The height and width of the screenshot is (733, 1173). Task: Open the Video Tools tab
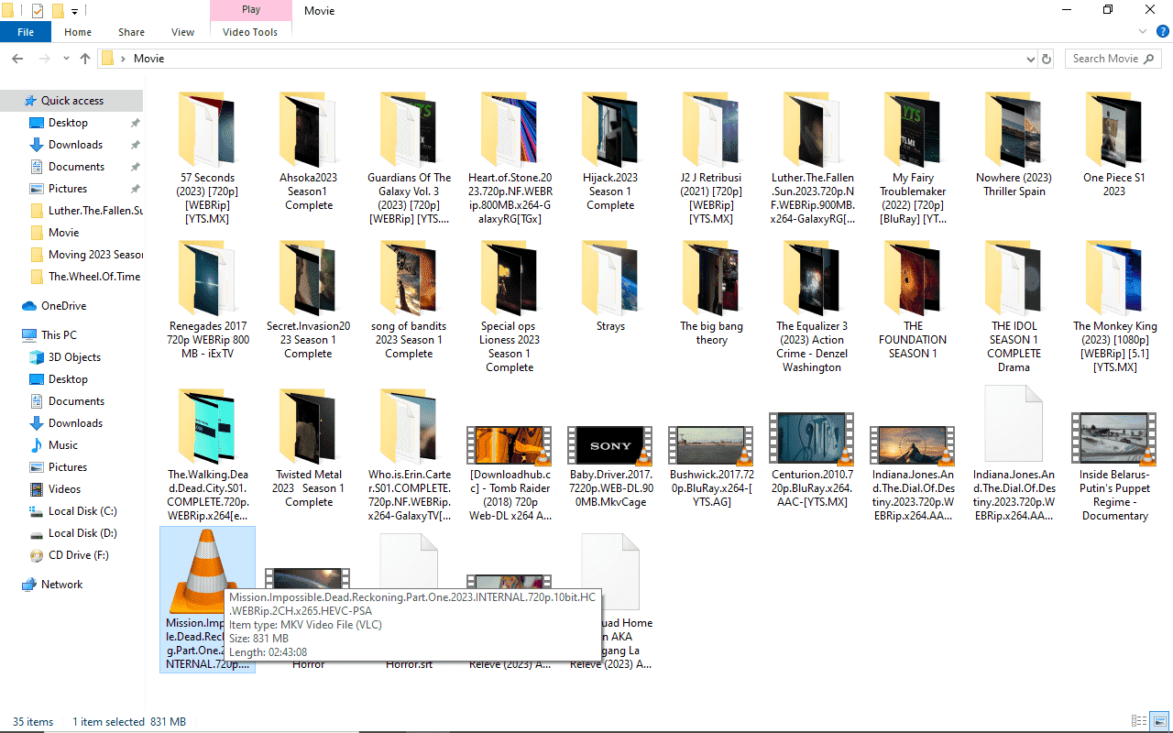[250, 32]
